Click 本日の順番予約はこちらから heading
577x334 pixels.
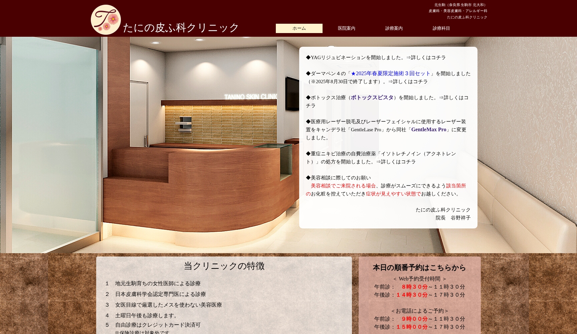[x=419, y=268]
